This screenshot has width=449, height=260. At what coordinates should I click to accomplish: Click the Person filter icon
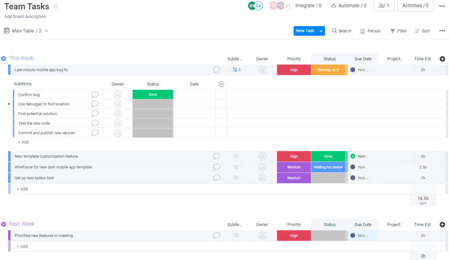pyautogui.click(x=362, y=31)
